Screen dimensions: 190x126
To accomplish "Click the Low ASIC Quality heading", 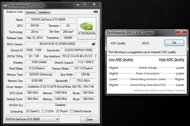I will (x=121, y=60).
